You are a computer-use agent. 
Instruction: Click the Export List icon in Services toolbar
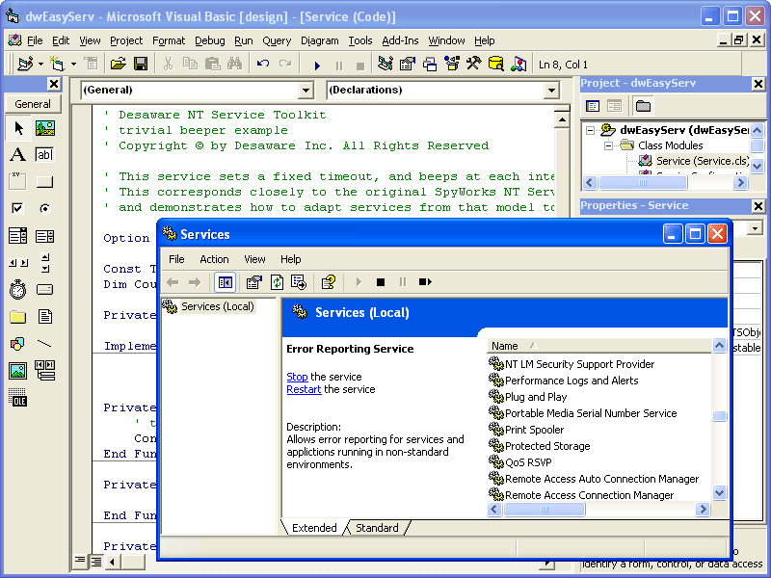click(299, 282)
